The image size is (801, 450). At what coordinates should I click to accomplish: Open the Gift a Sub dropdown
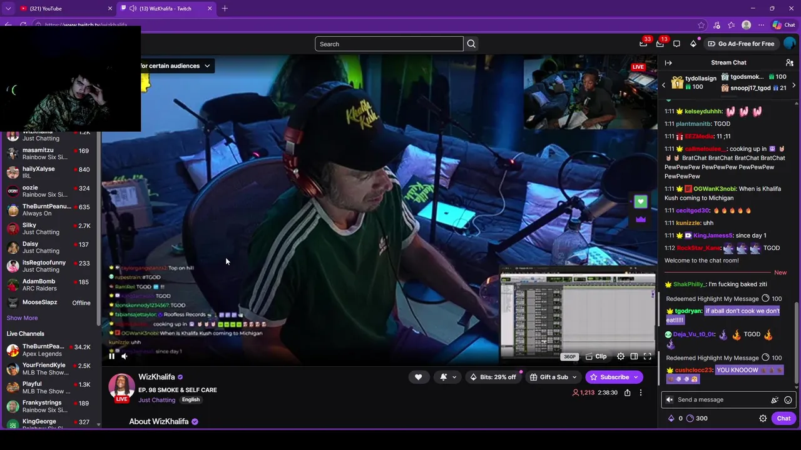(553, 377)
